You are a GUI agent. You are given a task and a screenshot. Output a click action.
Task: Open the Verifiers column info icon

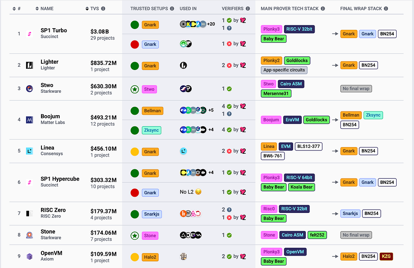coord(248,8)
